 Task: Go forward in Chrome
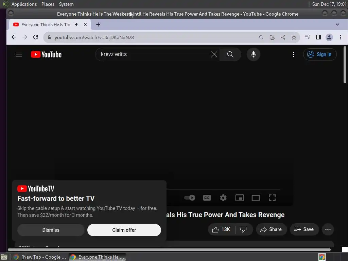click(x=25, y=37)
